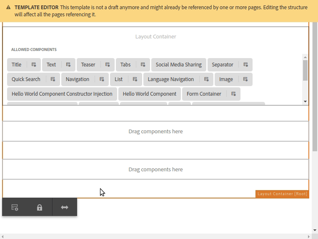Open Language Navigation policy icon
Image resolution: width=318 pixels, height=239 pixels.
pos(206,79)
